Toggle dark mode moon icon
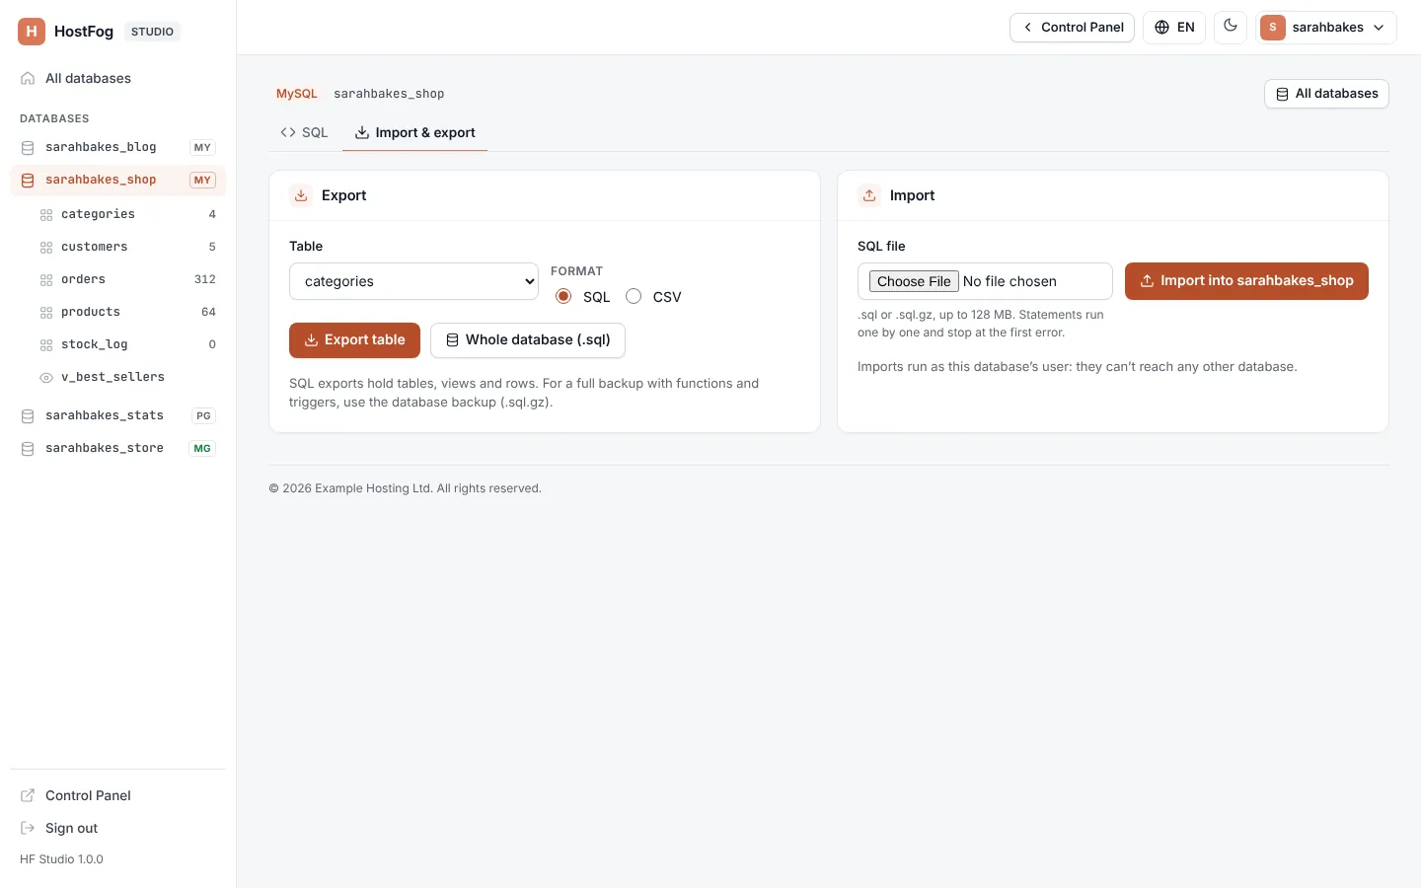Image resolution: width=1421 pixels, height=888 pixels. (1231, 27)
